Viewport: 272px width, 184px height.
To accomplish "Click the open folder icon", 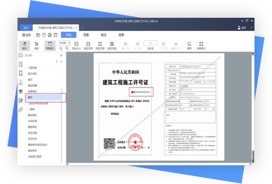I will click(38, 35).
